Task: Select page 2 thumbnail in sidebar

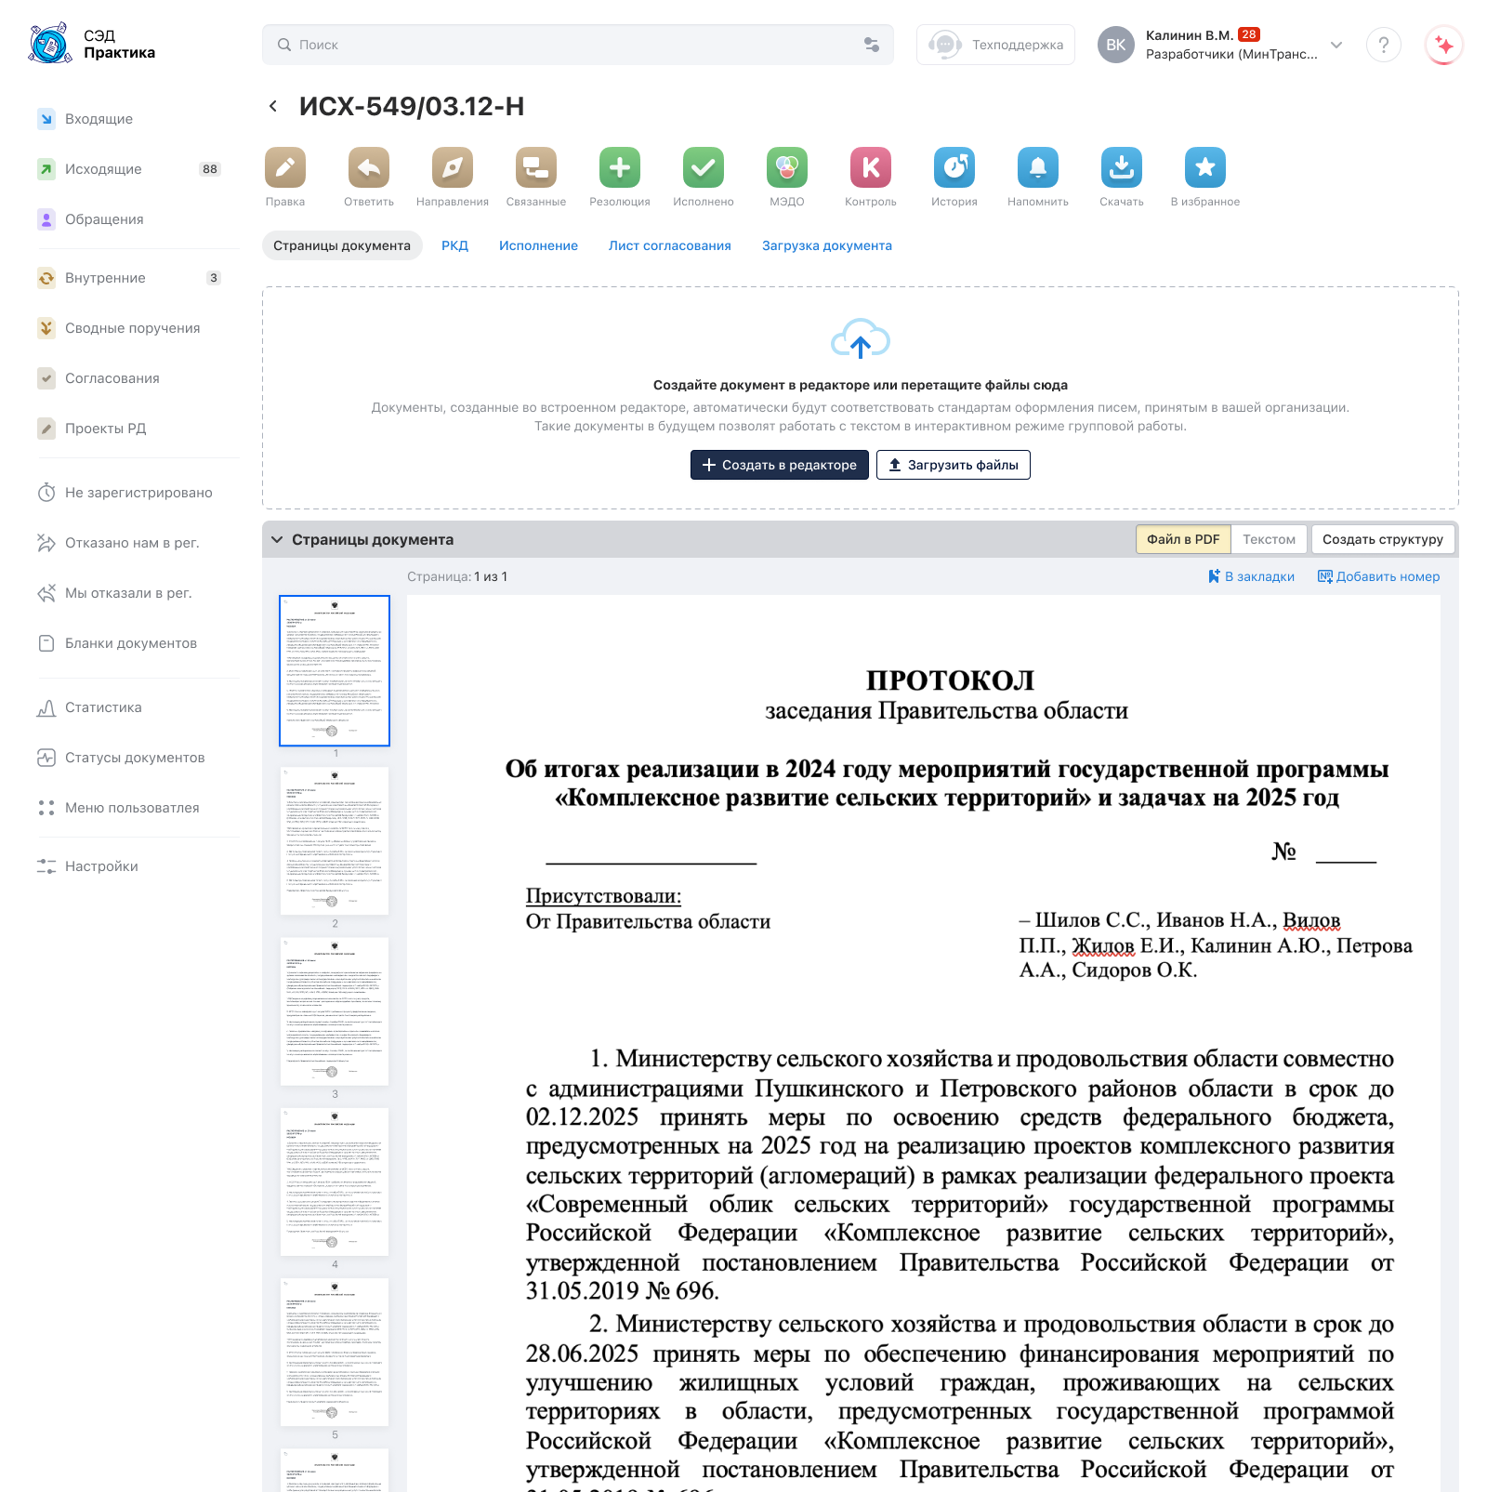Action: (335, 840)
